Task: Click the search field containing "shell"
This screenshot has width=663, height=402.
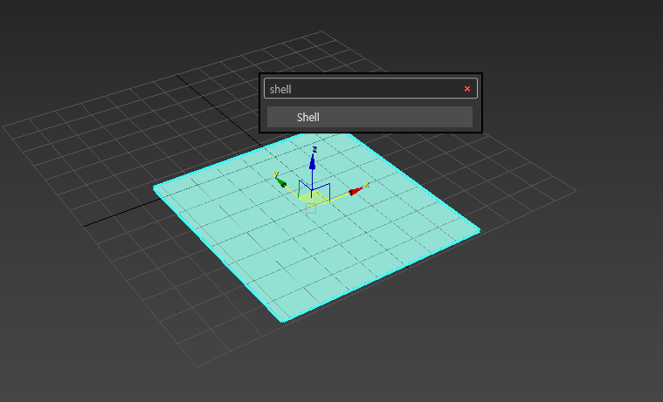Action: [x=370, y=89]
